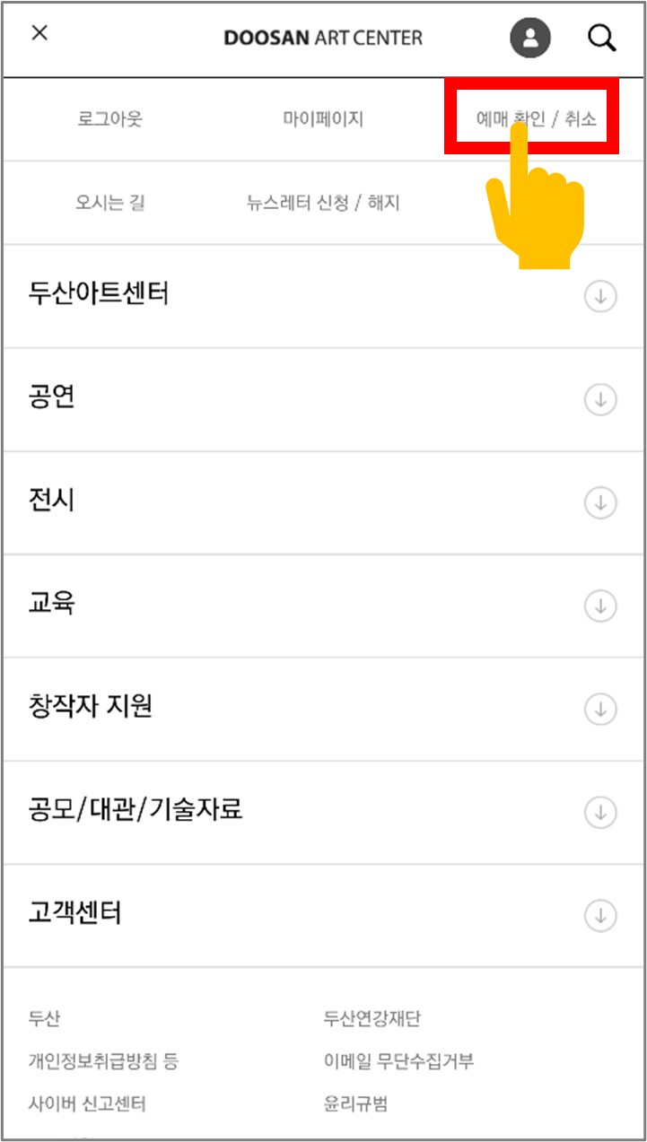Tap the arrow icon beside 공모/대관/기술자료
This screenshot has width=647, height=1142.
[600, 813]
